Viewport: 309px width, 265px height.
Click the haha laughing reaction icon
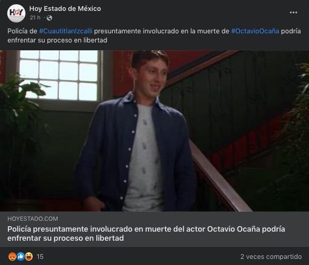[29, 257]
